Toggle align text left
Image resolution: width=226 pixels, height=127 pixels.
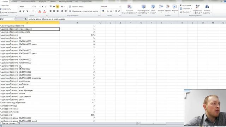50,11
